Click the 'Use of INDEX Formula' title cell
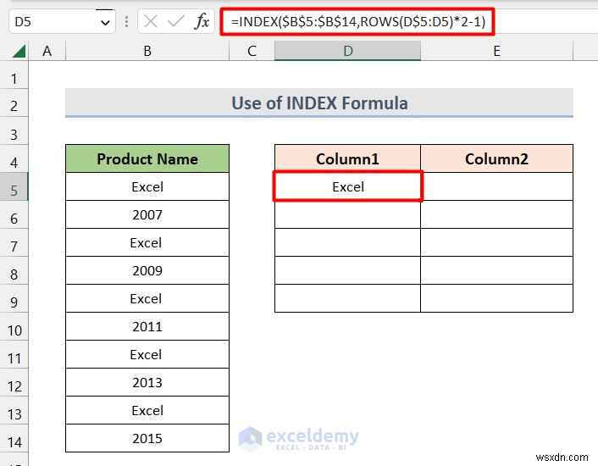The width and height of the screenshot is (598, 466). [x=319, y=103]
